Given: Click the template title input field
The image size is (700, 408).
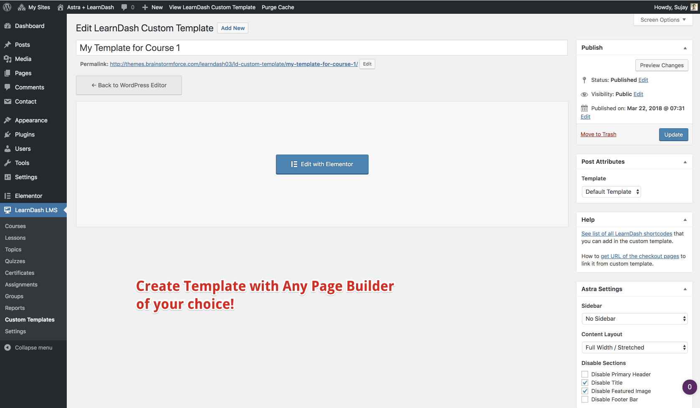Looking at the screenshot, I should pos(321,48).
